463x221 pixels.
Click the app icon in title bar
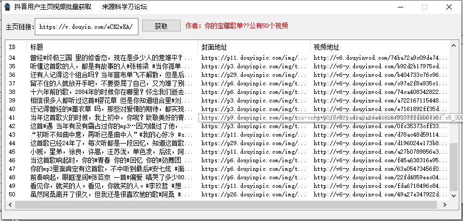point(7,7)
